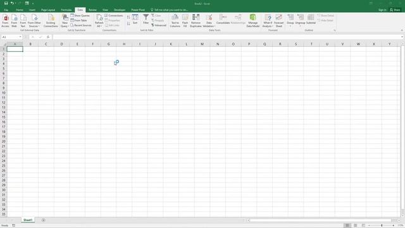Click the From Web data icon

pos(14,21)
